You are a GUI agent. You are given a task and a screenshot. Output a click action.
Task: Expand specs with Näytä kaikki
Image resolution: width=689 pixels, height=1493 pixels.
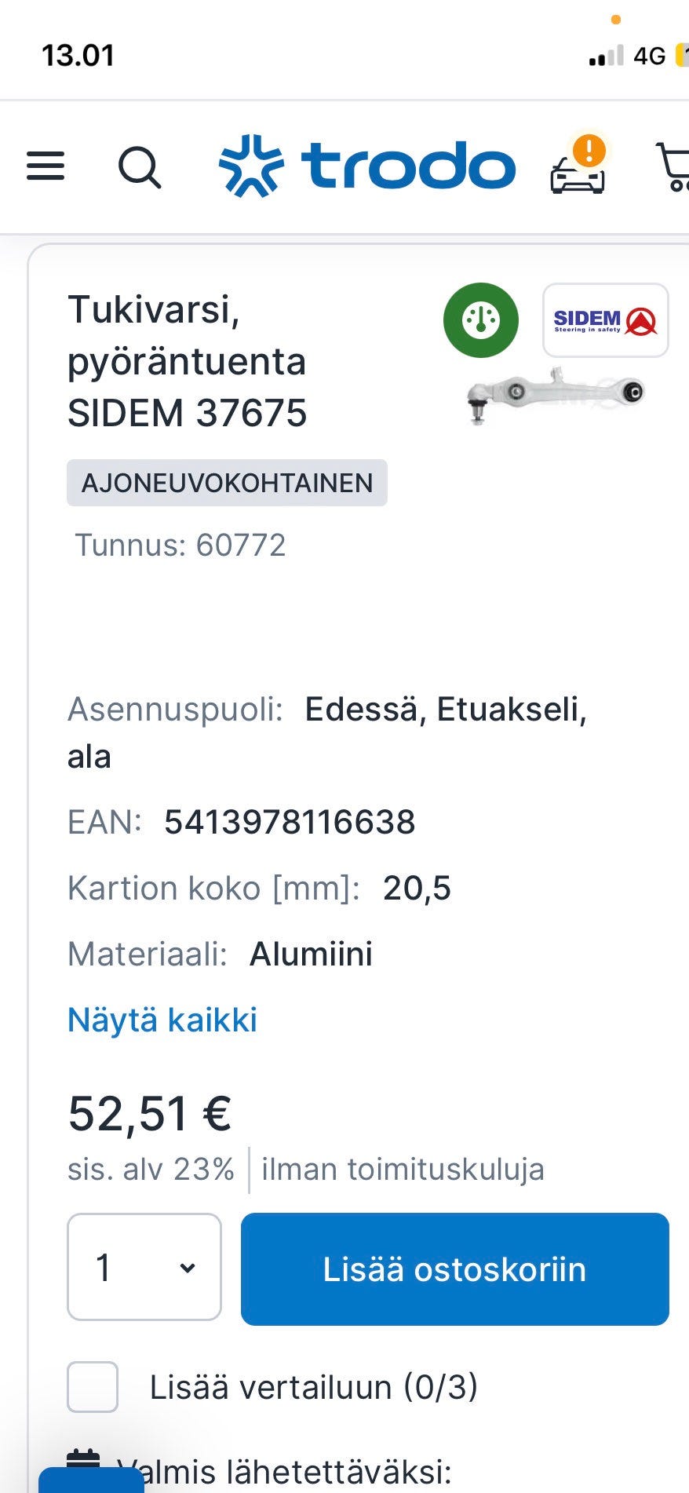[162, 1020]
